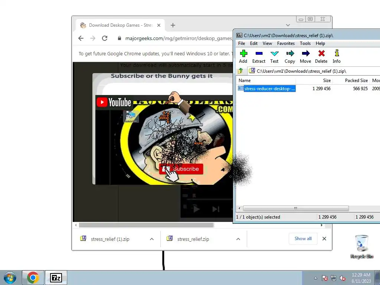
Task: Click the 7-Zip scrollbar left arrow
Action: pos(239,208)
